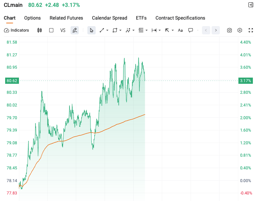Collapse the panel with top-right arrow icon
This screenshot has width=257, height=201.
click(250, 5)
